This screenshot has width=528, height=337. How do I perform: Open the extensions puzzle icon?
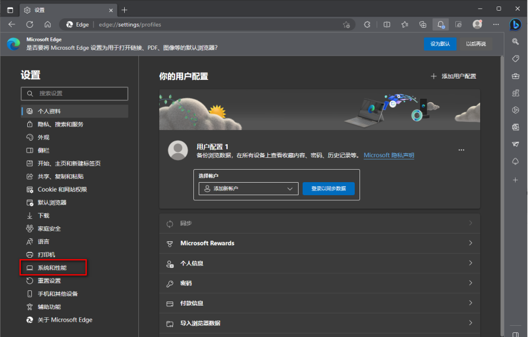tap(367, 25)
